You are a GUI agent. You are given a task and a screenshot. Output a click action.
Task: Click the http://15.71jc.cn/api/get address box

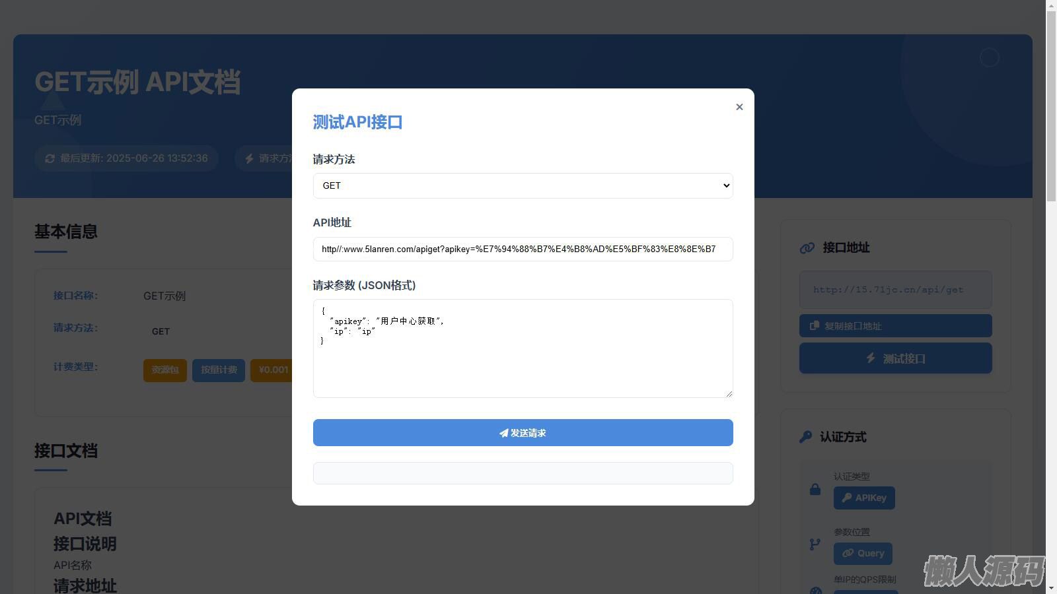pyautogui.click(x=896, y=290)
